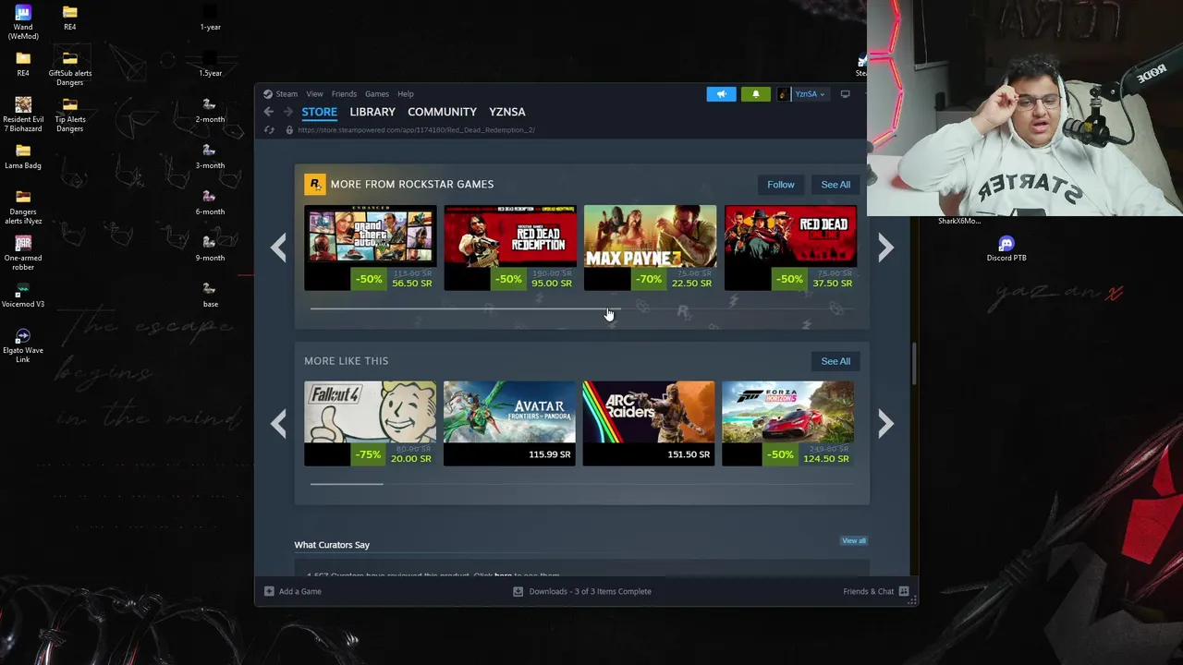Screen dimensions: 1183x665
Task: Select the Dangers alerts iNyez folder
Action: [23, 206]
